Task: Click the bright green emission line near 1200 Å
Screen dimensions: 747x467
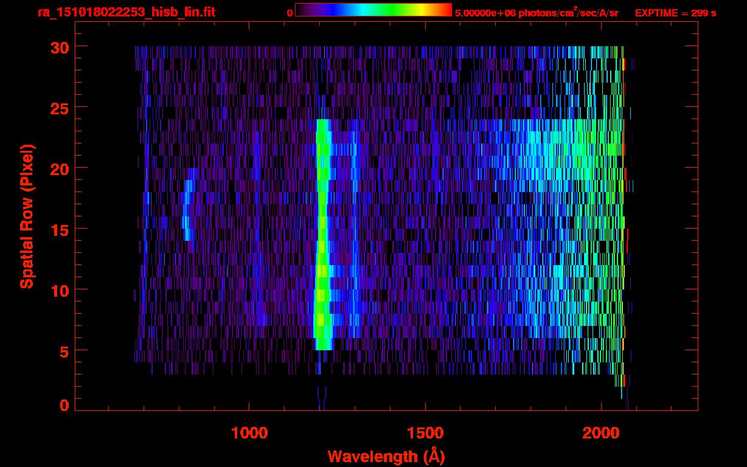Action: click(x=322, y=243)
